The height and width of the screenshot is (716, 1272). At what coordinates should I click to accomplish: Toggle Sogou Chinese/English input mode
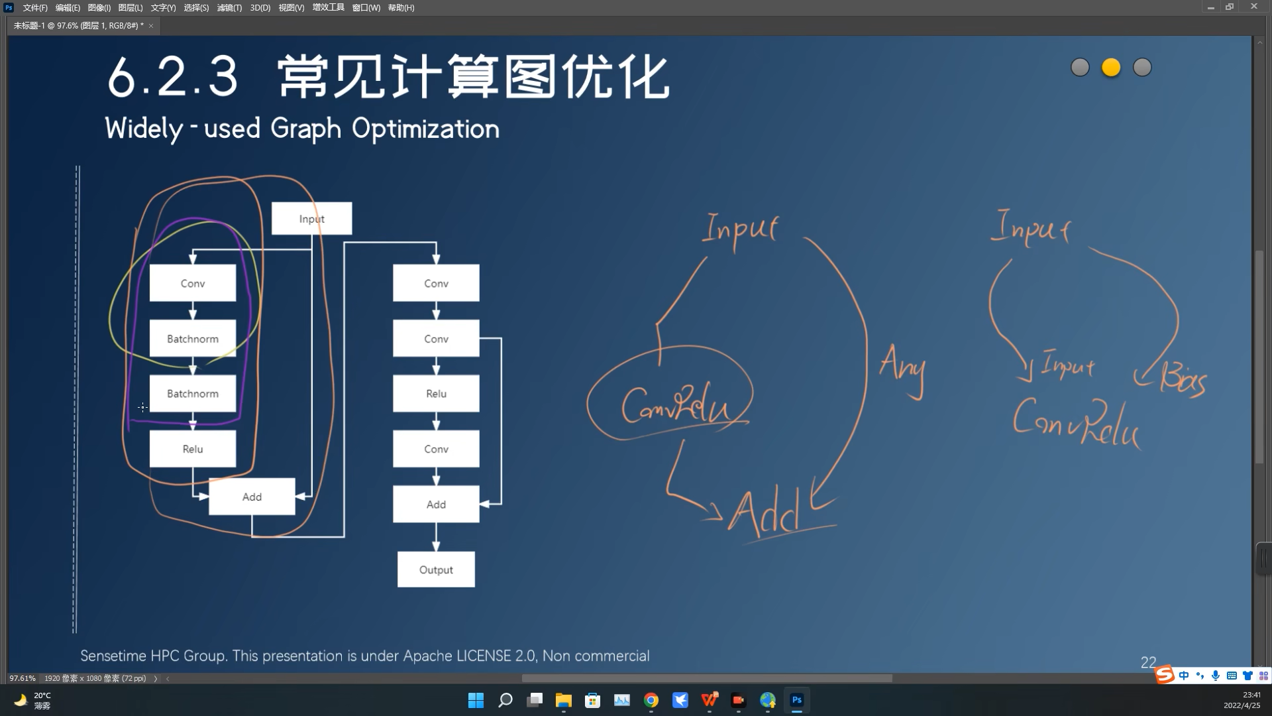coord(1184,676)
